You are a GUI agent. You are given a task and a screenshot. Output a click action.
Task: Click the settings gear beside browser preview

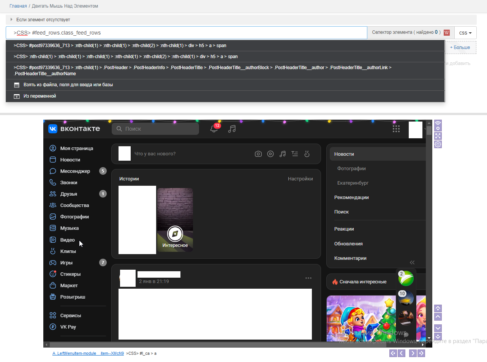438,144
